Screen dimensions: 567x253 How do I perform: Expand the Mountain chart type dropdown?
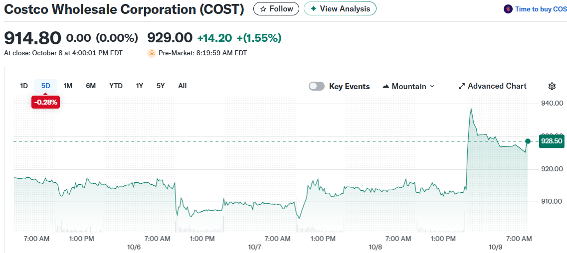click(x=432, y=86)
